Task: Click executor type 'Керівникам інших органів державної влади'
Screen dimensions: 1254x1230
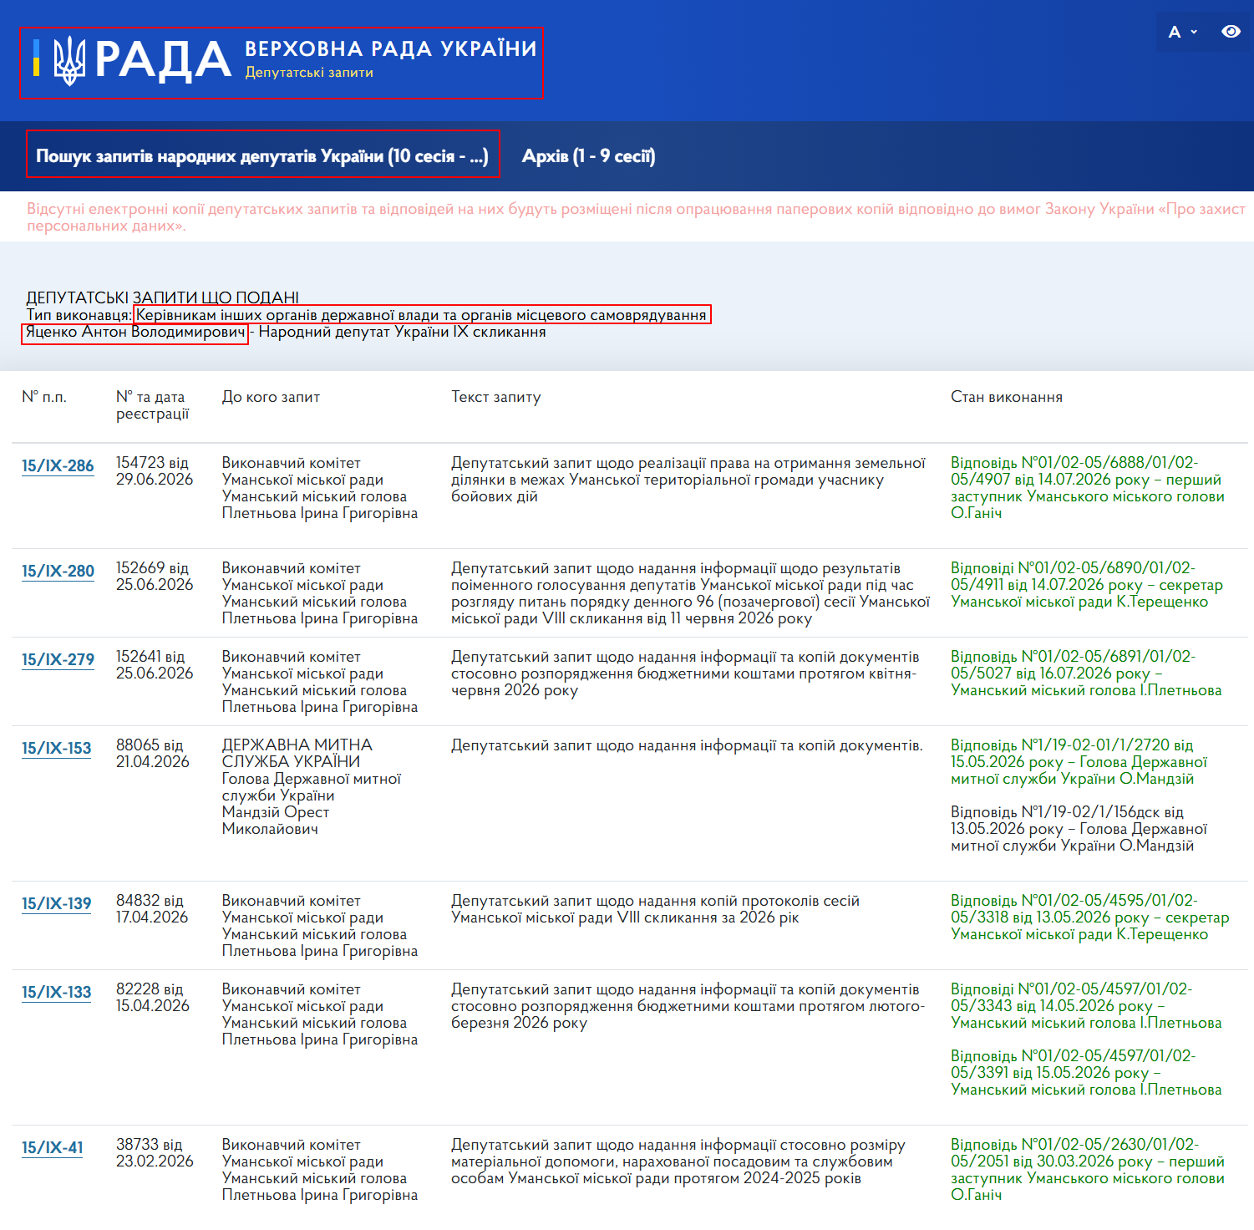Action: point(422,315)
